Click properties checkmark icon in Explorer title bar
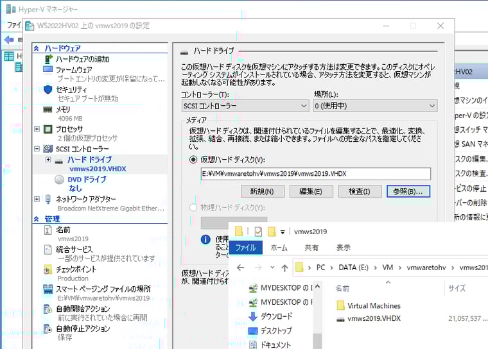Viewport: 488px width, 349px height. [x=258, y=232]
